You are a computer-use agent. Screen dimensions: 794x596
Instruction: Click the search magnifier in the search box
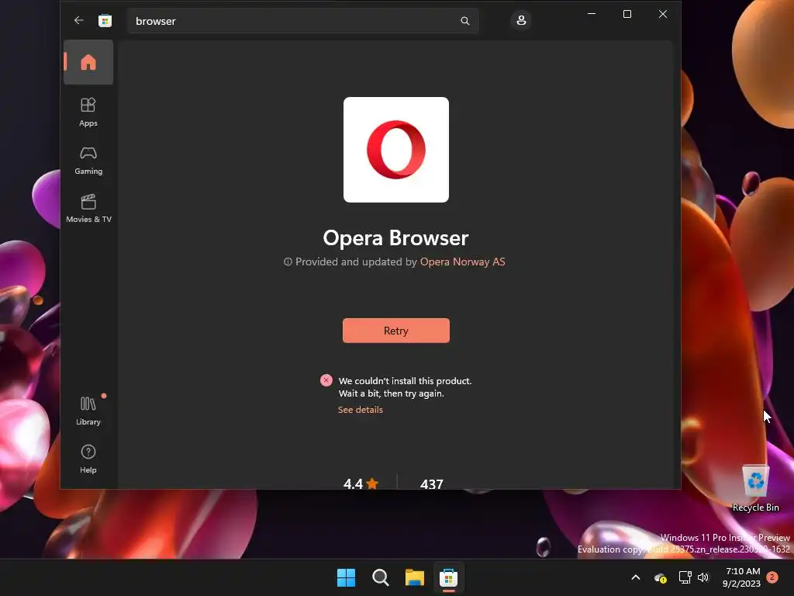pyautogui.click(x=465, y=21)
